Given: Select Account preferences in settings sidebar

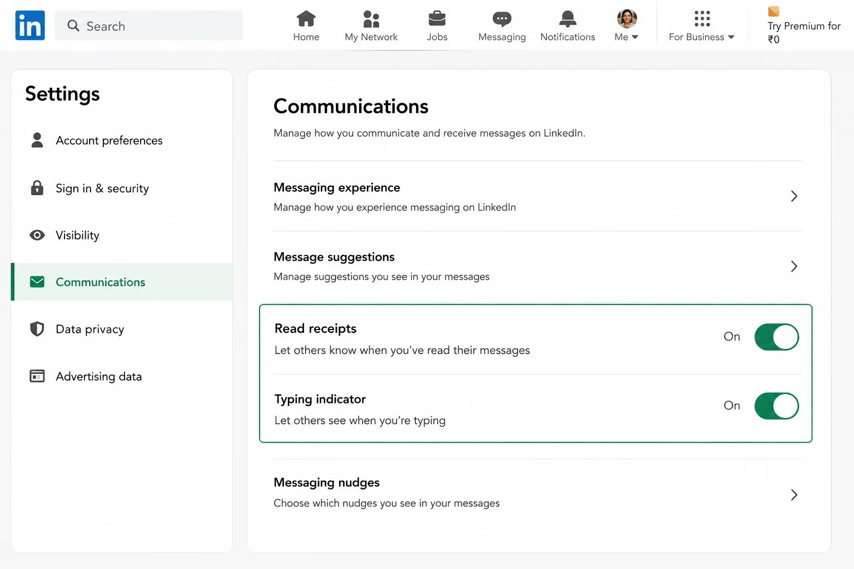Looking at the screenshot, I should [x=122, y=140].
